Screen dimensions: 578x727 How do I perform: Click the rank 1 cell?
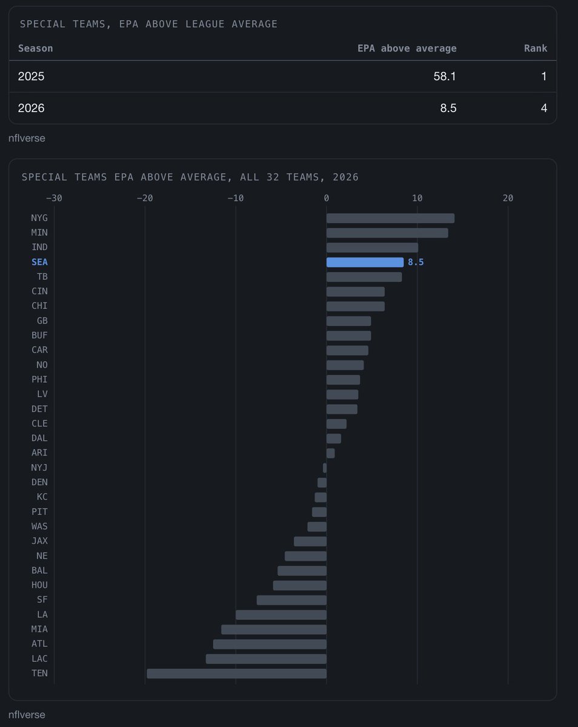click(544, 77)
